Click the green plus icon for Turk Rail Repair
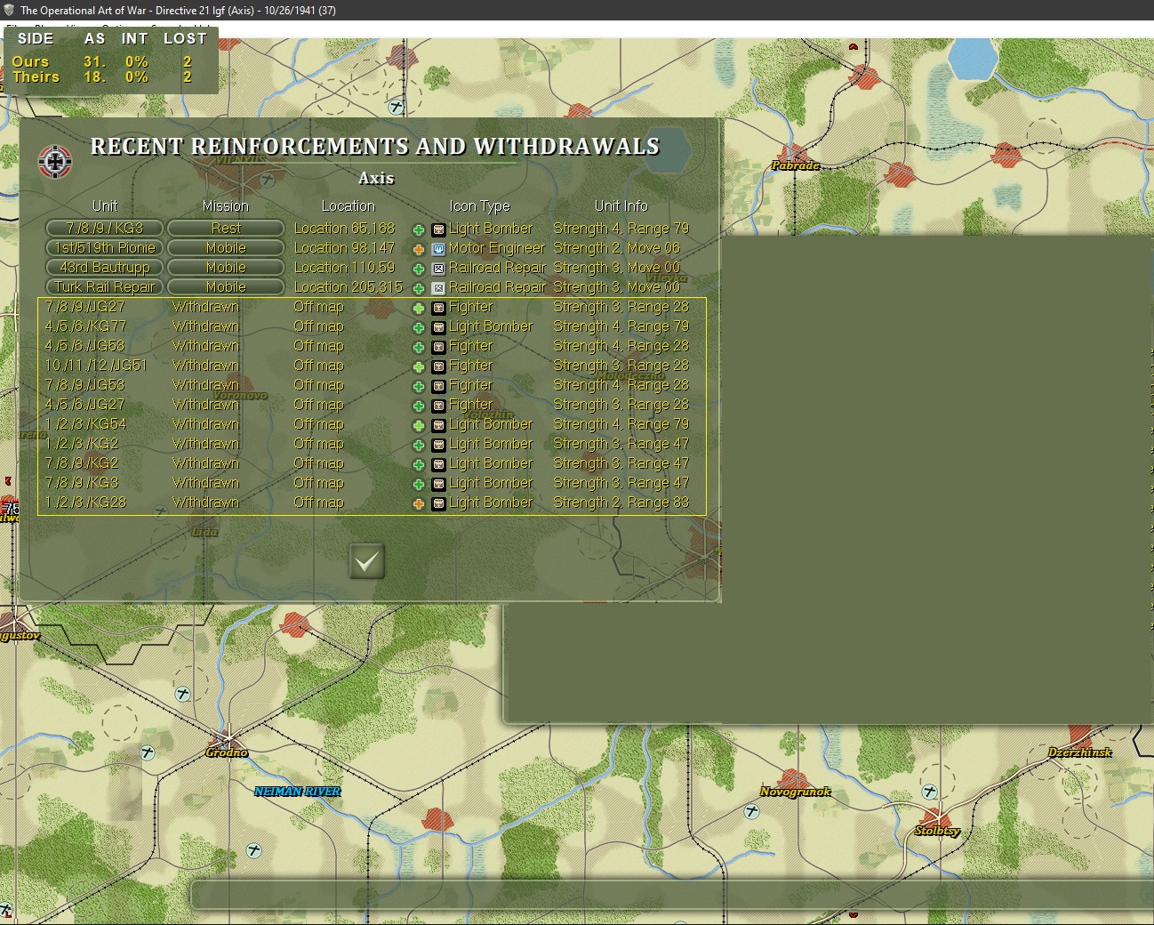Screen dimensions: 1154x925 pyautogui.click(x=419, y=288)
